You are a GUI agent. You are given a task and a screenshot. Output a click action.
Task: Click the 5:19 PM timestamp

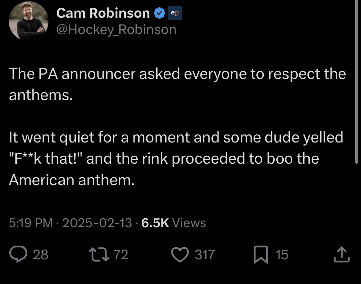click(31, 223)
